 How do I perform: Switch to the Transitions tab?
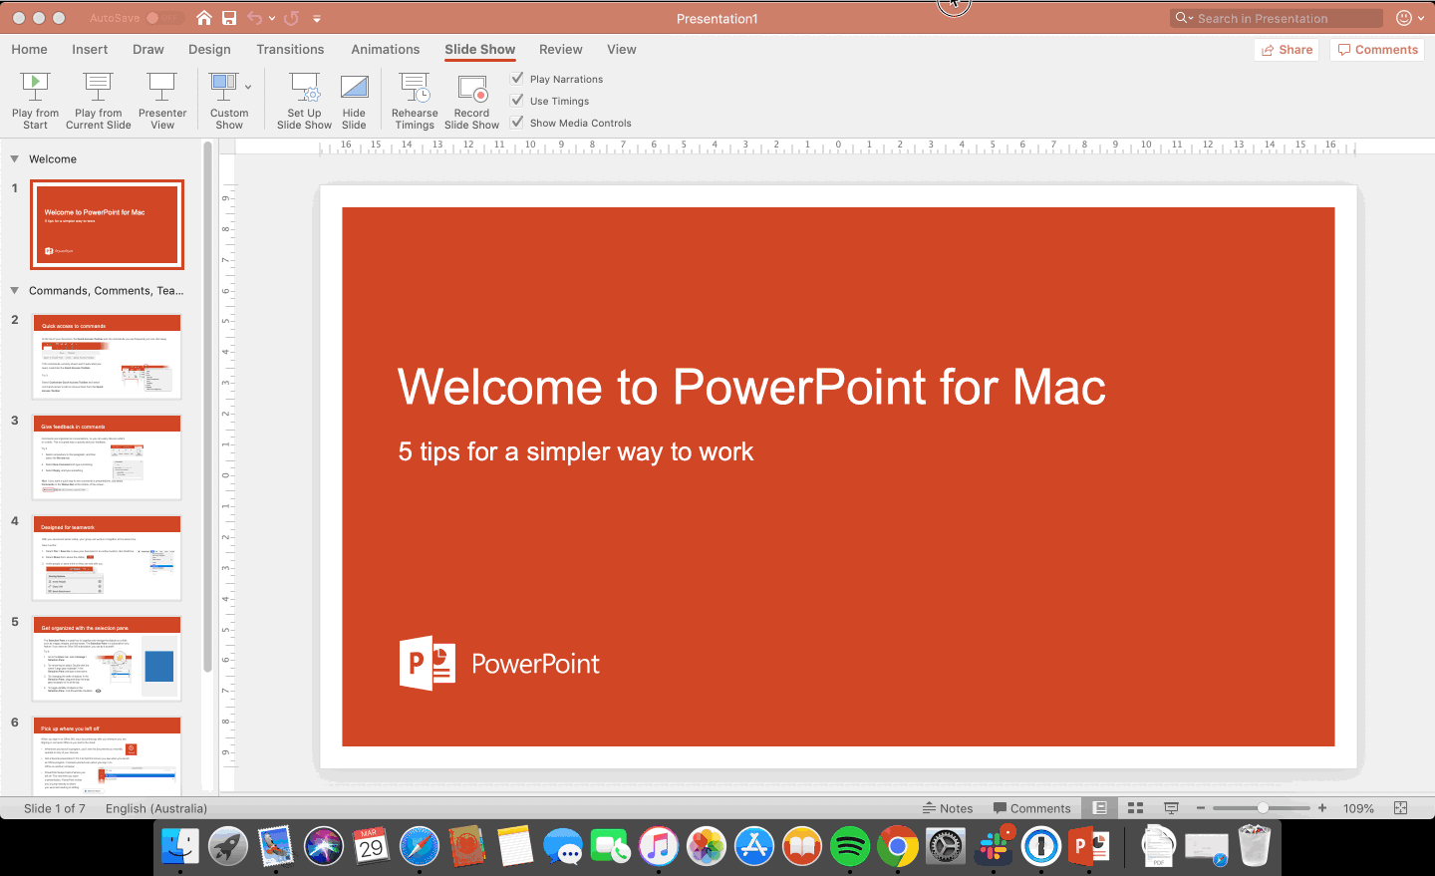290,49
